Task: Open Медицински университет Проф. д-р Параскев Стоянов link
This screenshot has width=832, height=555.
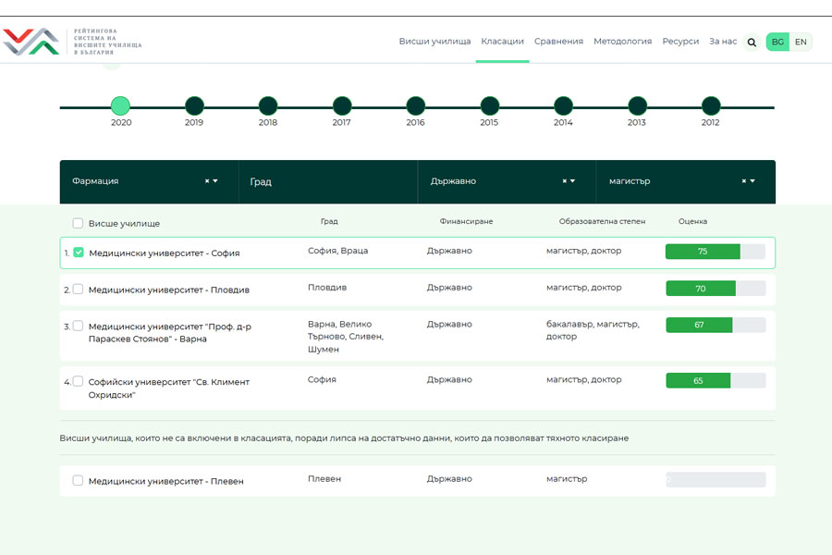Action: point(170,332)
